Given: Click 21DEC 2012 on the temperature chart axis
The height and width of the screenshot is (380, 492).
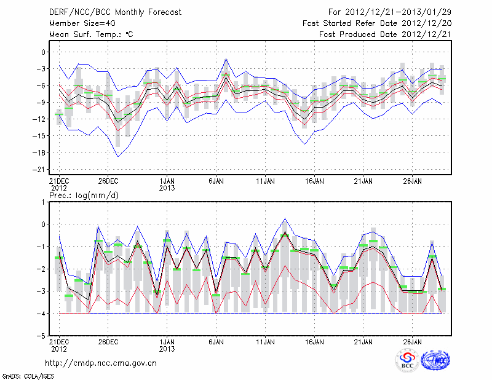Looking at the screenshot, I should point(58,184).
